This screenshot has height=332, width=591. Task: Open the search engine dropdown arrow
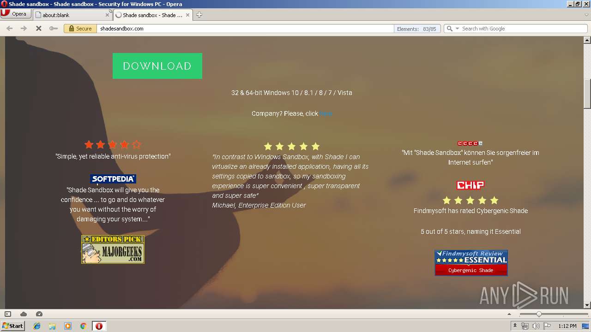(x=457, y=29)
